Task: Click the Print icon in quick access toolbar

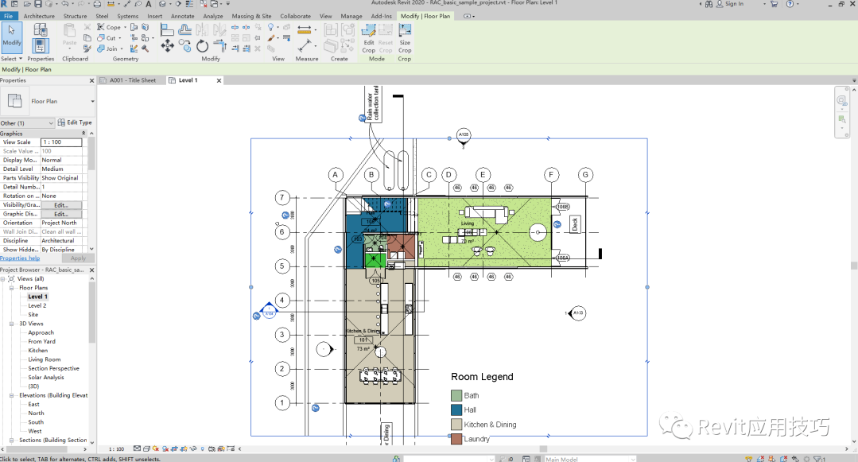Action: (97, 4)
